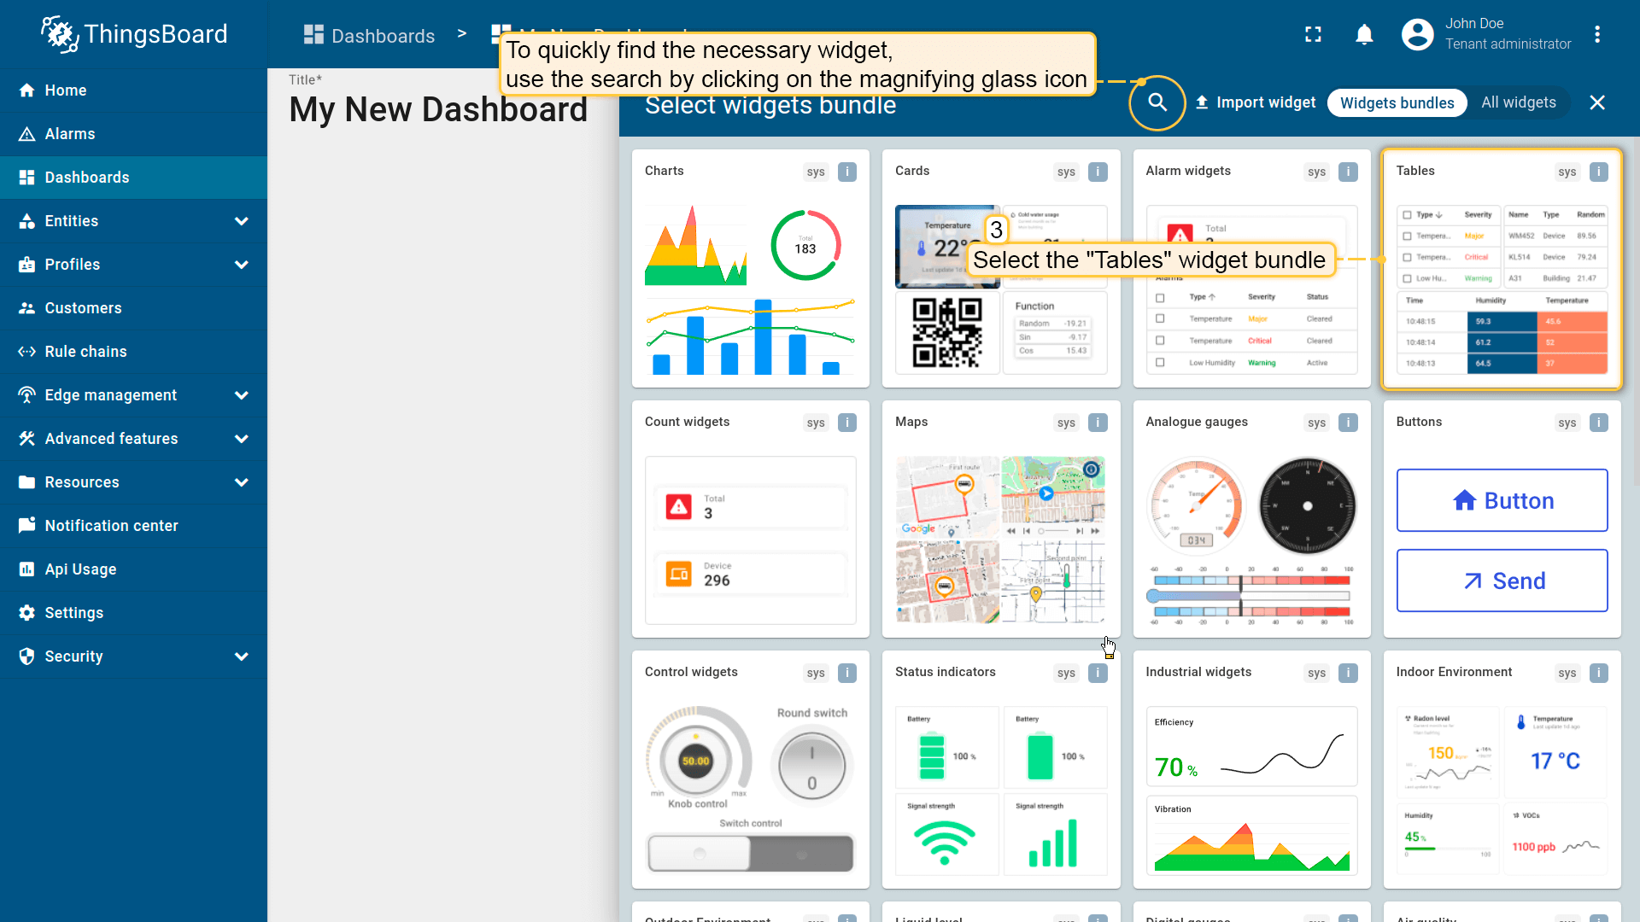The width and height of the screenshot is (1640, 922).
Task: Open Home menu entry
Action: [x=133, y=90]
